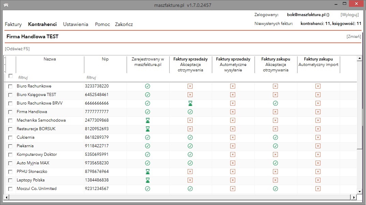The image size is (366, 205).
Task: Click the sales acceptance checkmark for Cukiernia
Action: 190,137
